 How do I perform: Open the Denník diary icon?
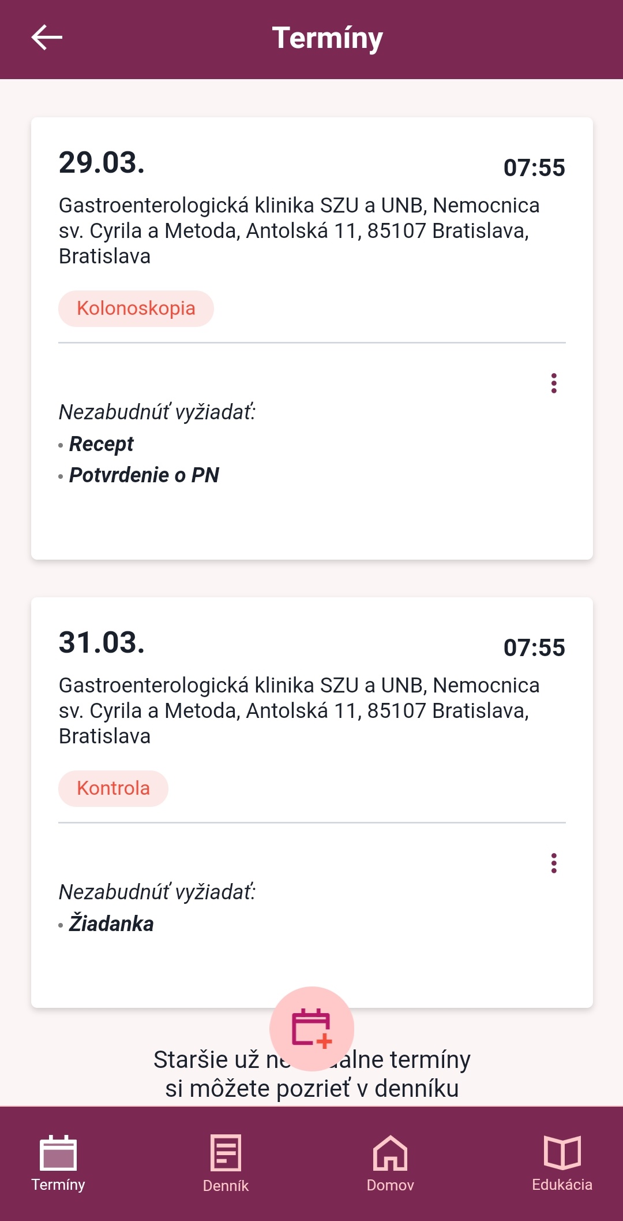click(x=226, y=1153)
